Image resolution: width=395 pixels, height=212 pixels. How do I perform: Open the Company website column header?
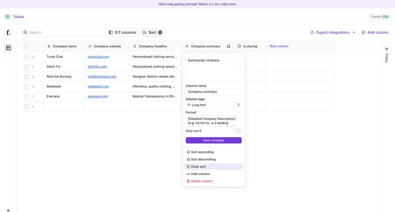107,46
